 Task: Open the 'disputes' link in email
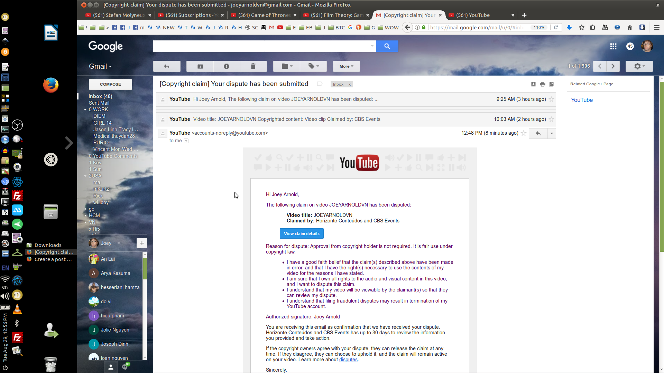(x=348, y=360)
